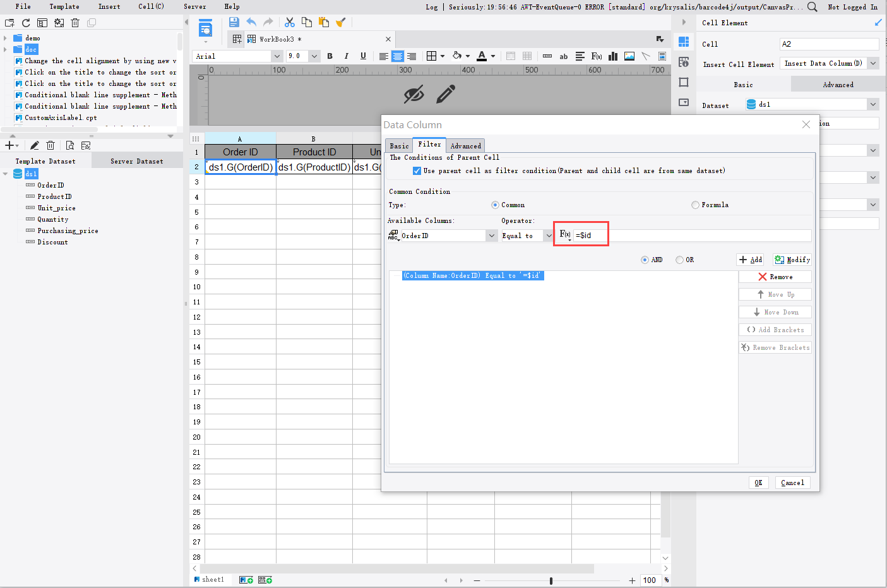Open the formula editor beside the =$id condition
This screenshot has width=887, height=588.
(564, 234)
